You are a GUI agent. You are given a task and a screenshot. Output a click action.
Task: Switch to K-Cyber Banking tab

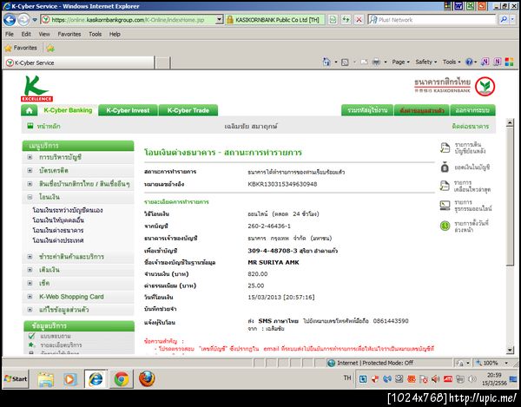pos(68,110)
